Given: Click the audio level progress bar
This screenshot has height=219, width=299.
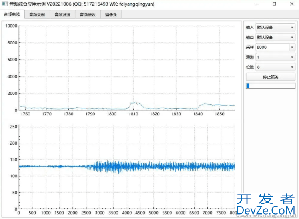Looking at the screenshot, I should point(271,86).
